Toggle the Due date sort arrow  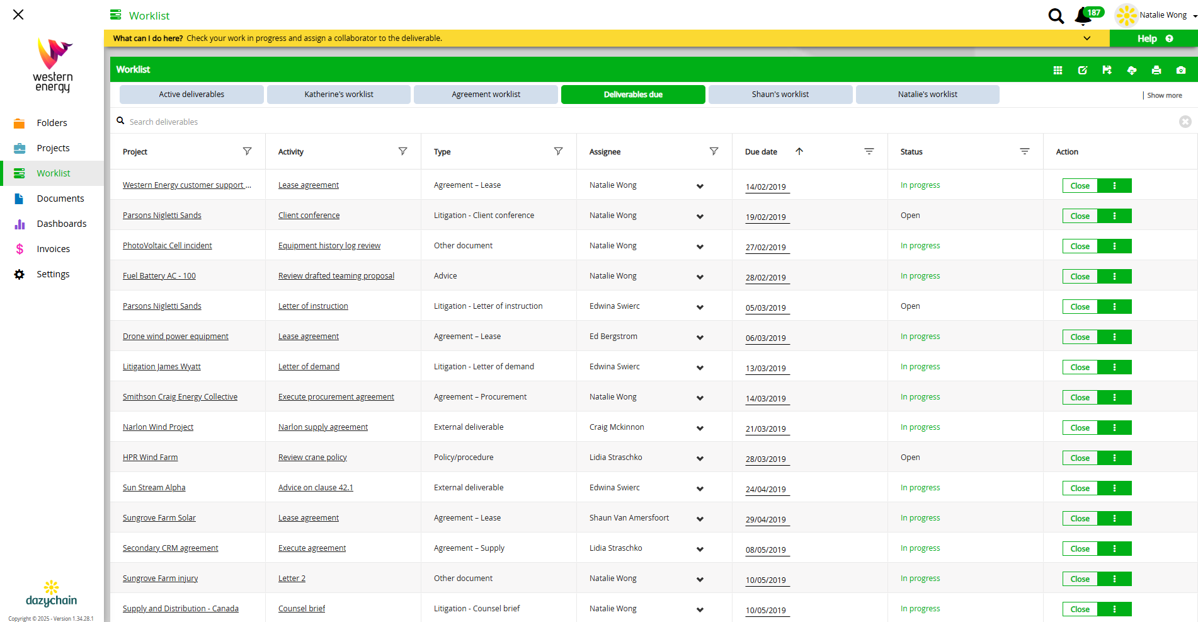(x=799, y=151)
